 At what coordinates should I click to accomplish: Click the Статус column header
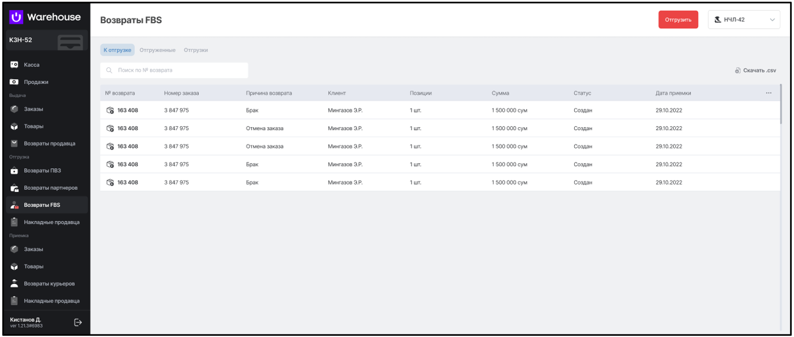pos(582,93)
